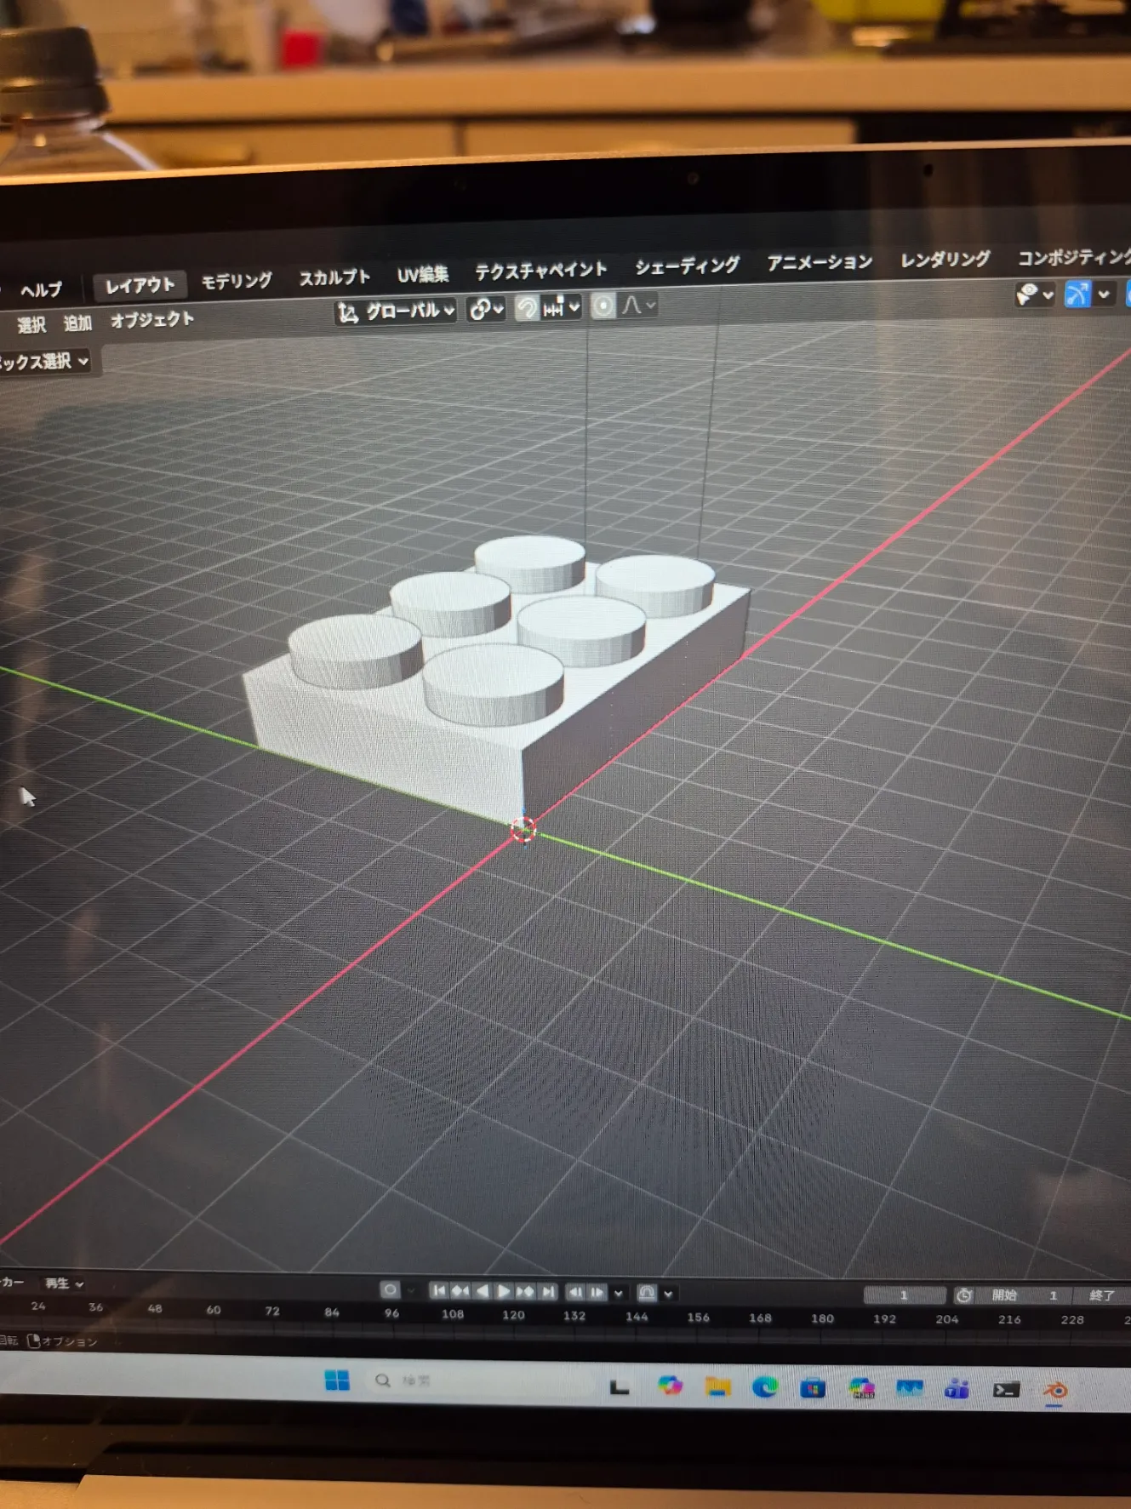Toggle the timeline snapping magnet icon

647,1294
